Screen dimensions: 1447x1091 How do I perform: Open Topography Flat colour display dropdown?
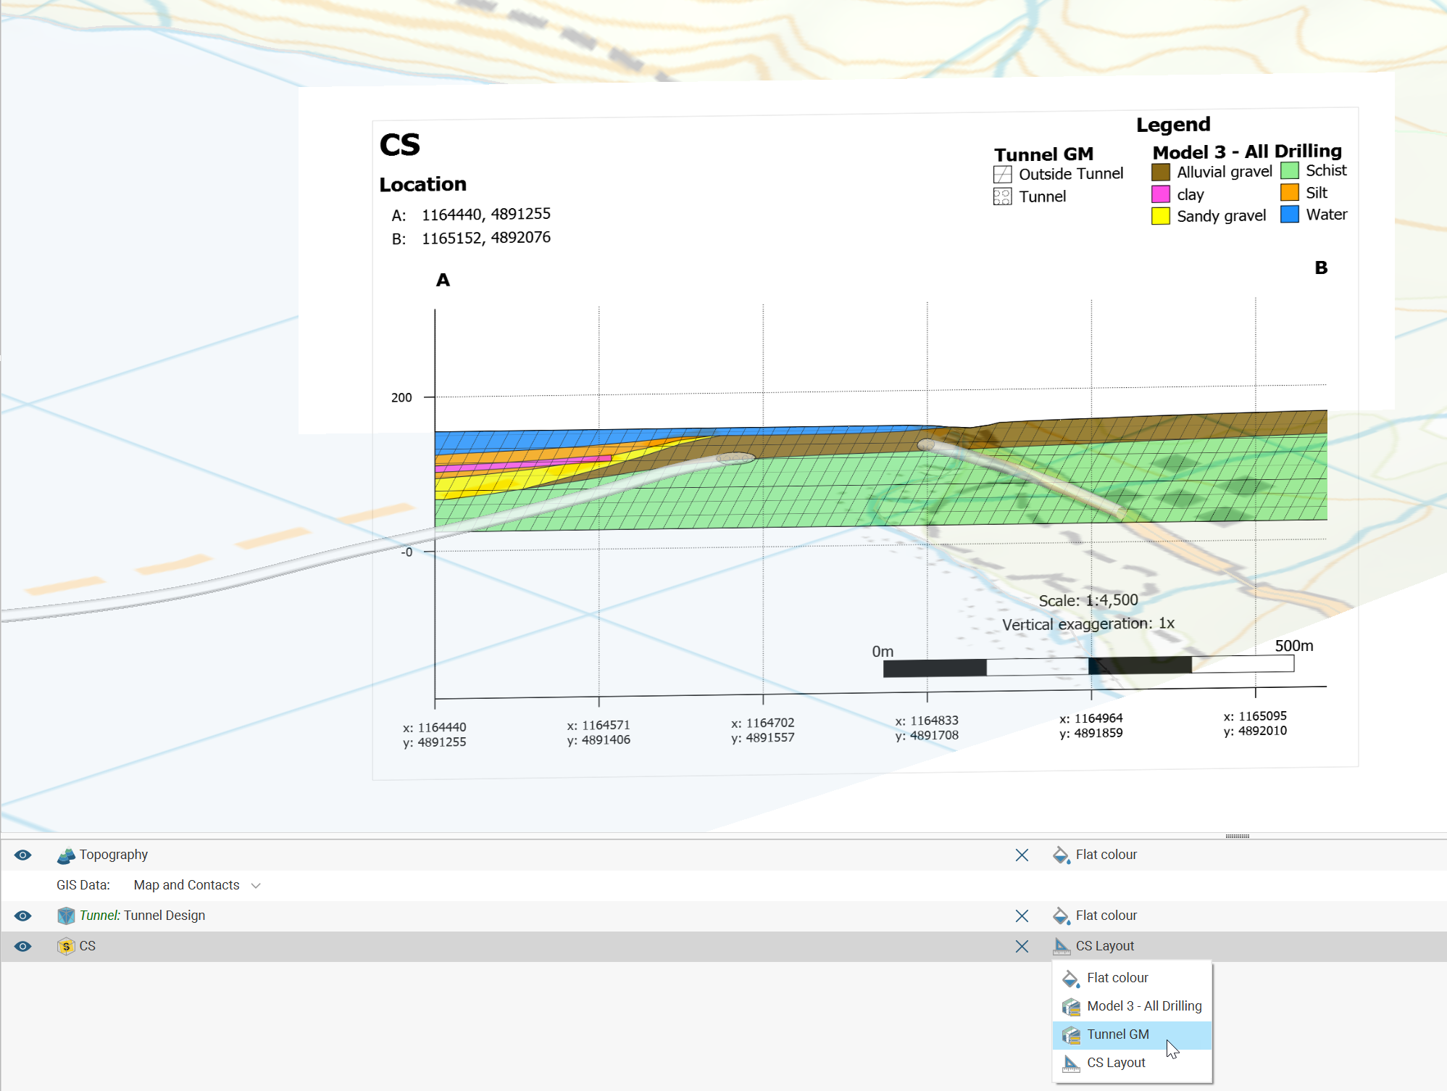1105,855
